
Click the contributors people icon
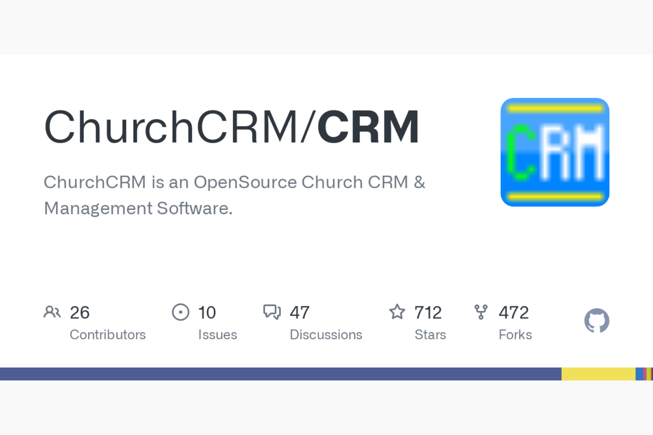(x=52, y=312)
